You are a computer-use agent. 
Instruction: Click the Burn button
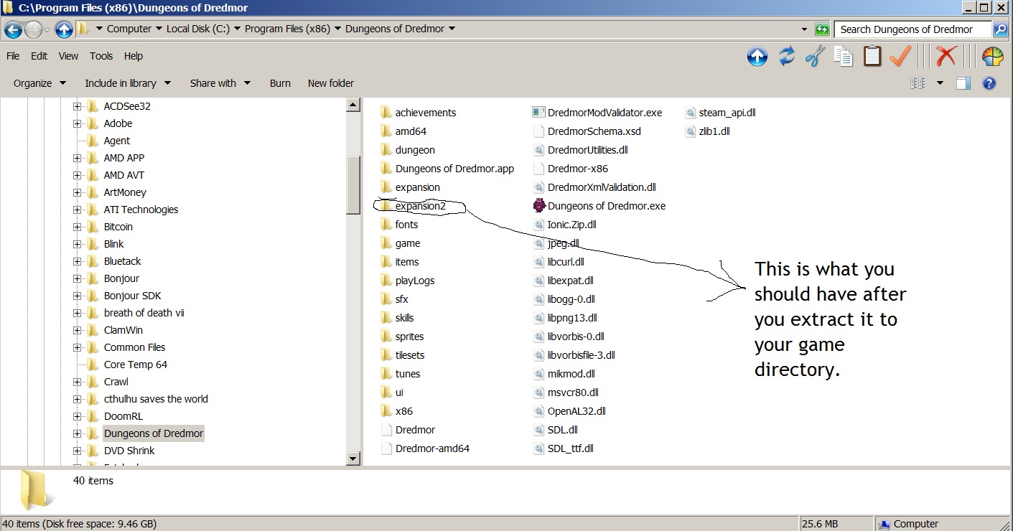(x=280, y=83)
